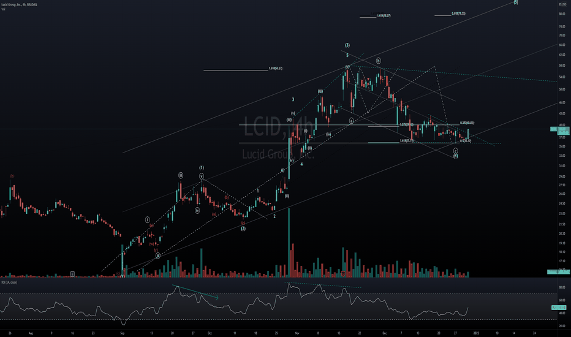Image resolution: width=571 pixels, height=337 pixels.
Task: Click the (2) wave label
Action: [243, 229]
